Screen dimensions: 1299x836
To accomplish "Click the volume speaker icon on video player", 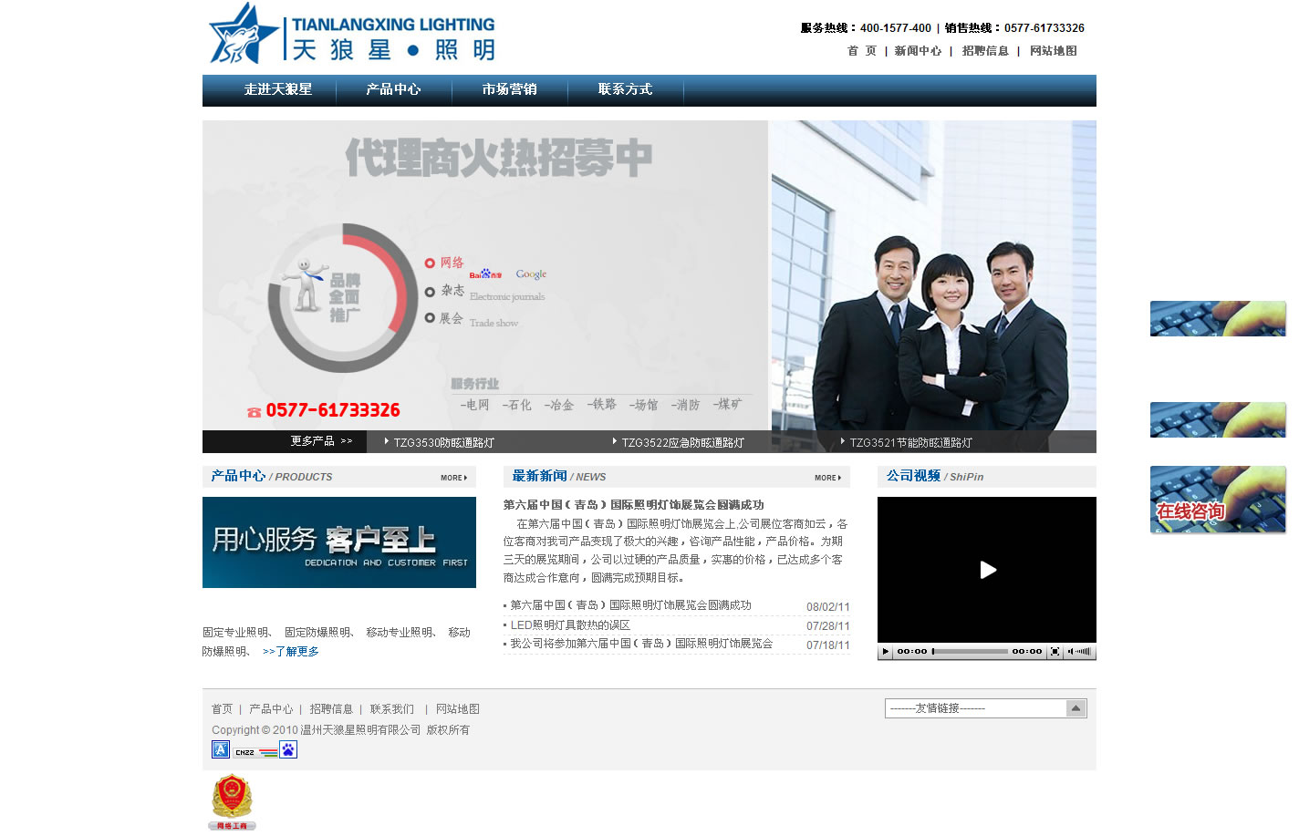I will tap(1071, 652).
